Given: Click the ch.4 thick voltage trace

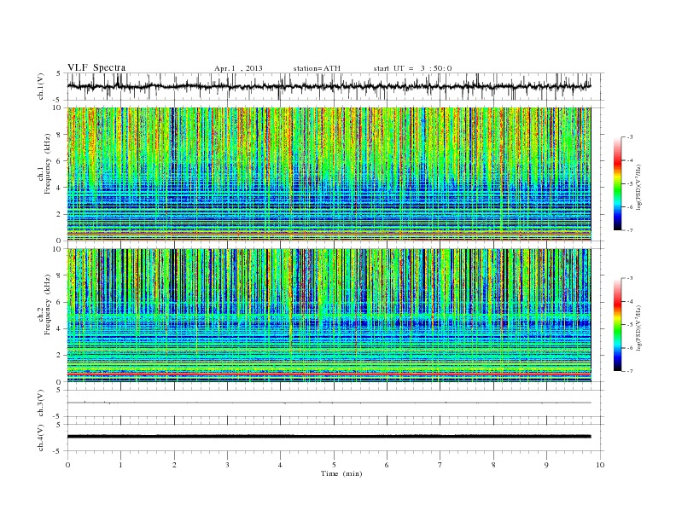Looking at the screenshot, I should point(329,437).
